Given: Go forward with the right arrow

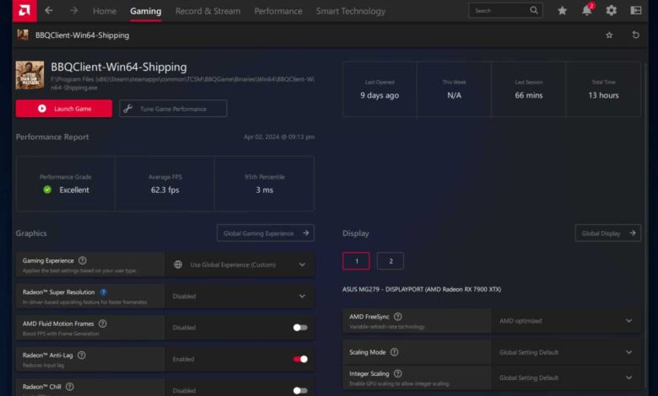Looking at the screenshot, I should (74, 10).
